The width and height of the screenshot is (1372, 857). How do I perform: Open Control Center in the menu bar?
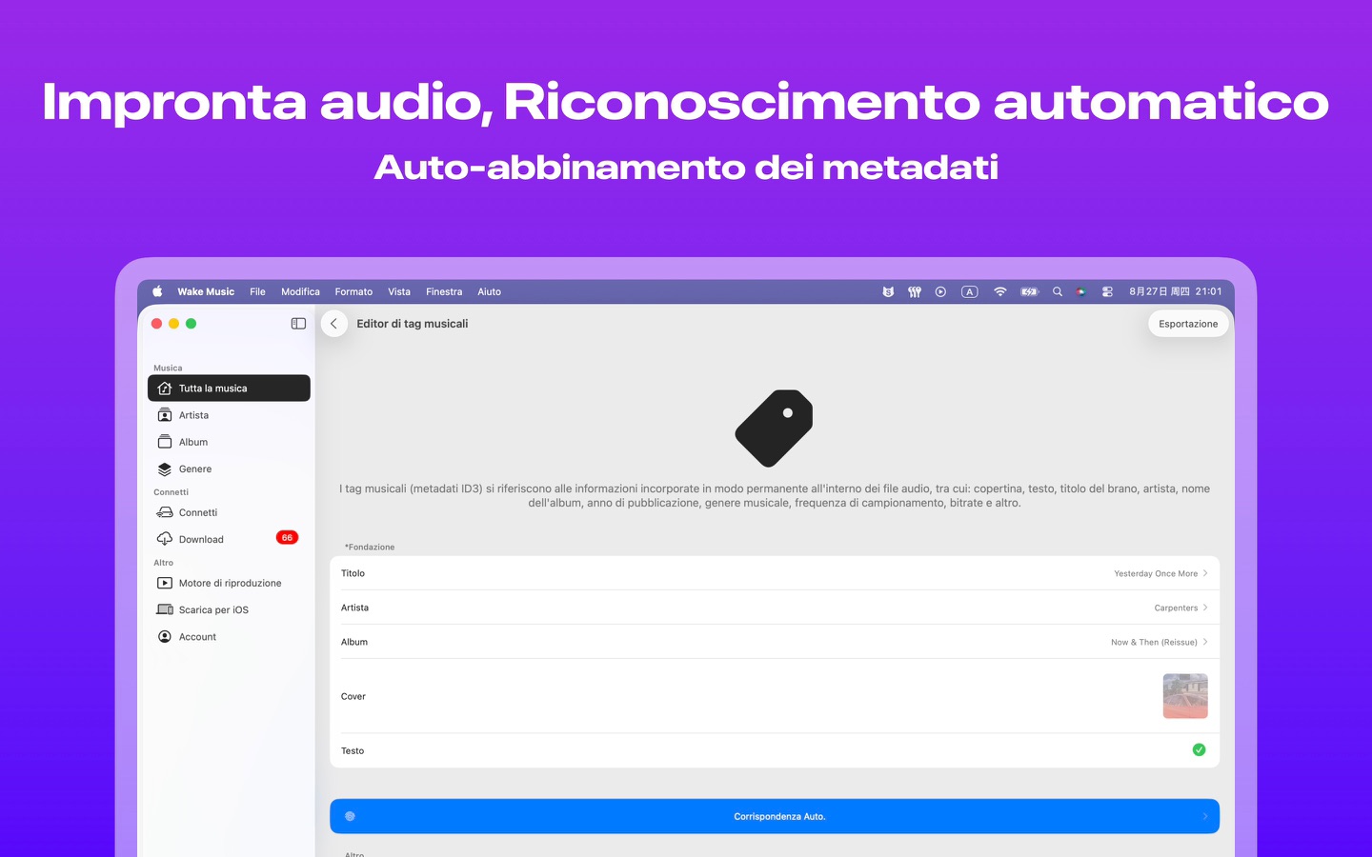coord(1107,291)
